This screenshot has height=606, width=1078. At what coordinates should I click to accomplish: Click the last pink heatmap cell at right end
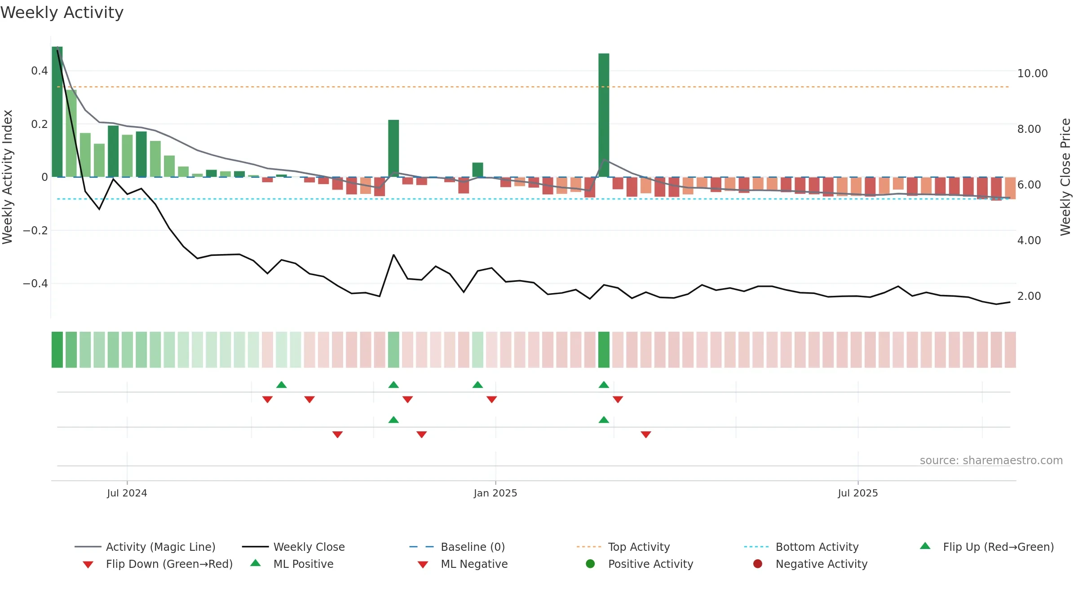pos(1010,350)
